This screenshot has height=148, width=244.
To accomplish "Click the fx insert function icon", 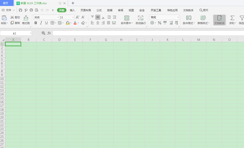I will point(49,33).
